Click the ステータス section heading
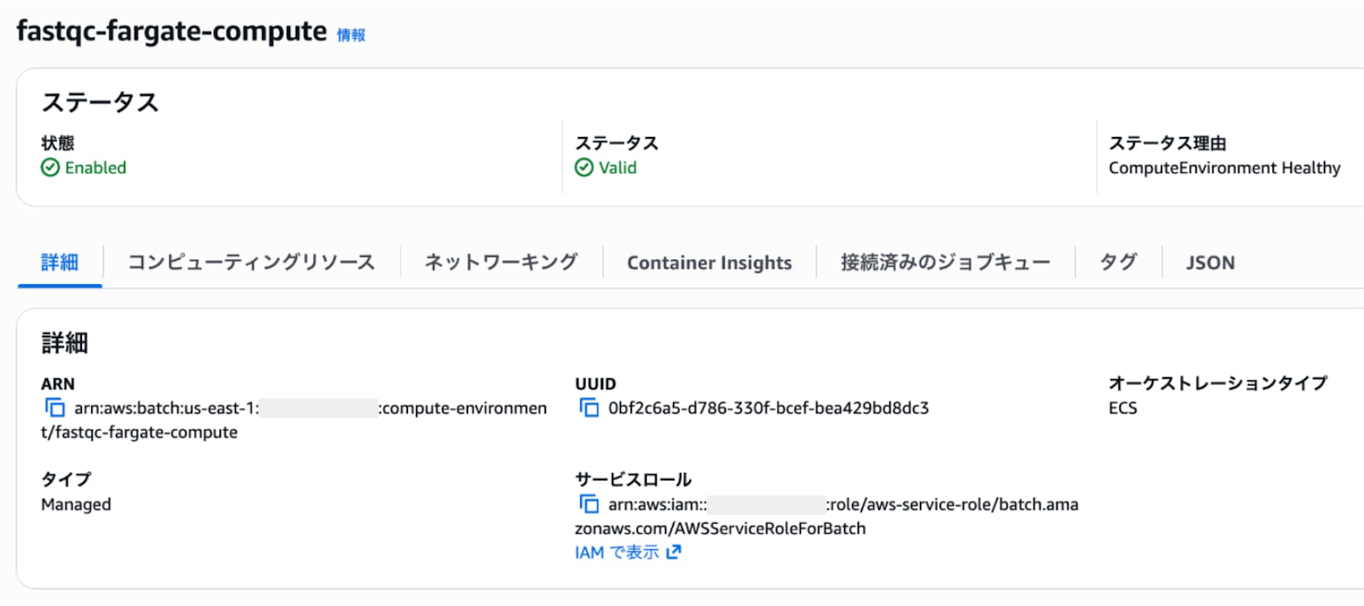Screen dimensions: 1364x606 click(100, 103)
